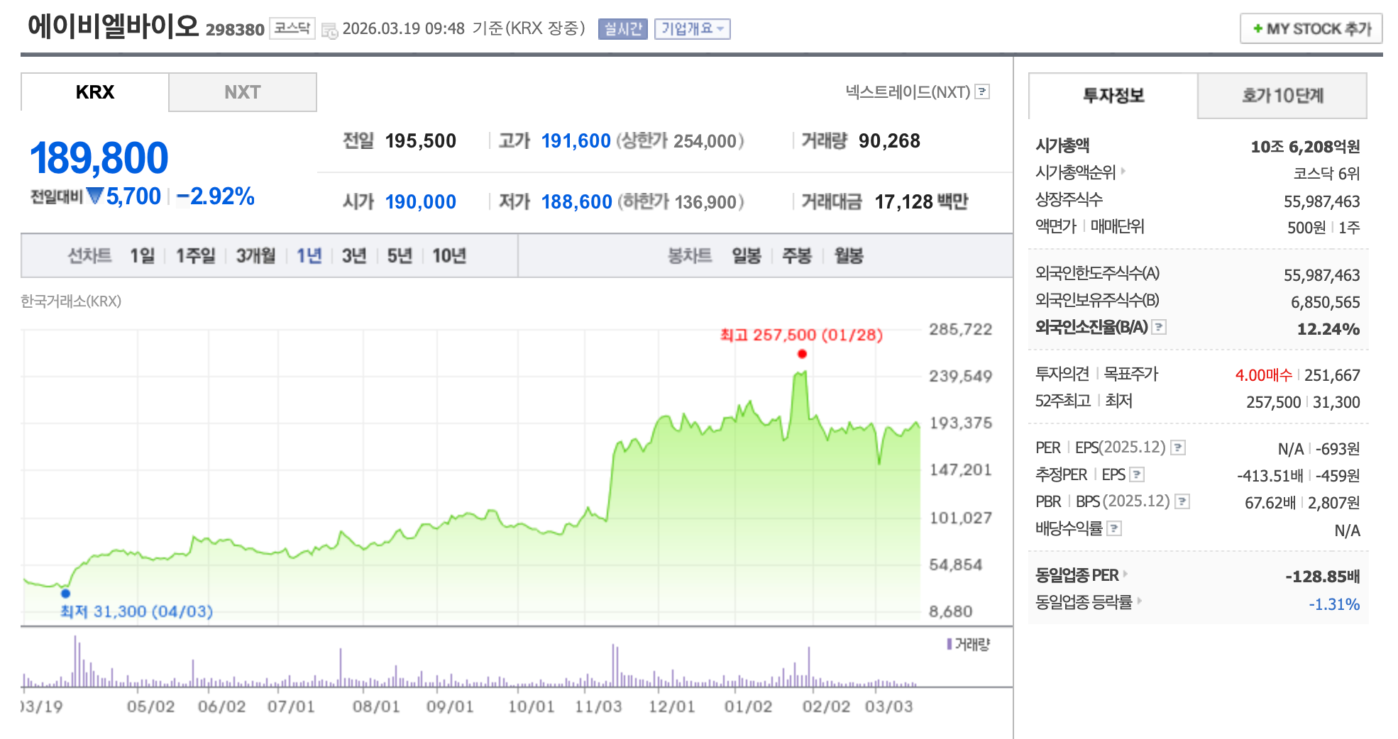Show the 주봉 candlestick chart

pyautogui.click(x=797, y=256)
